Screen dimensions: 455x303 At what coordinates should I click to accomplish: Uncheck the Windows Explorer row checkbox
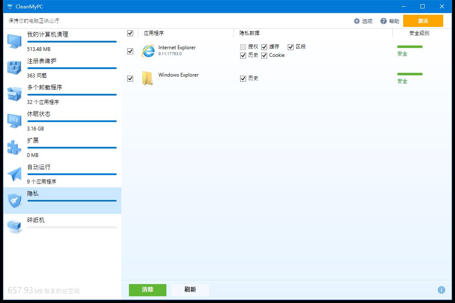(130, 79)
